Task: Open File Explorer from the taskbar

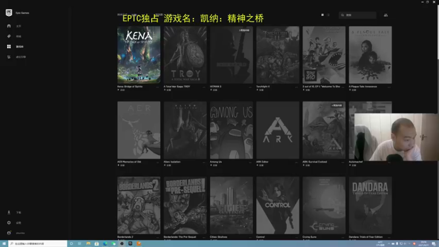Action: [x=88, y=244]
